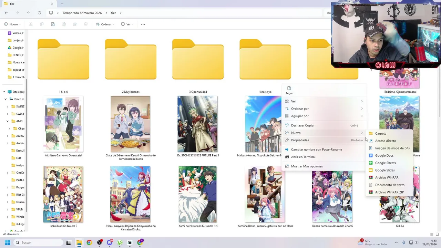Collapse the Este equipo tree node

point(4,92)
